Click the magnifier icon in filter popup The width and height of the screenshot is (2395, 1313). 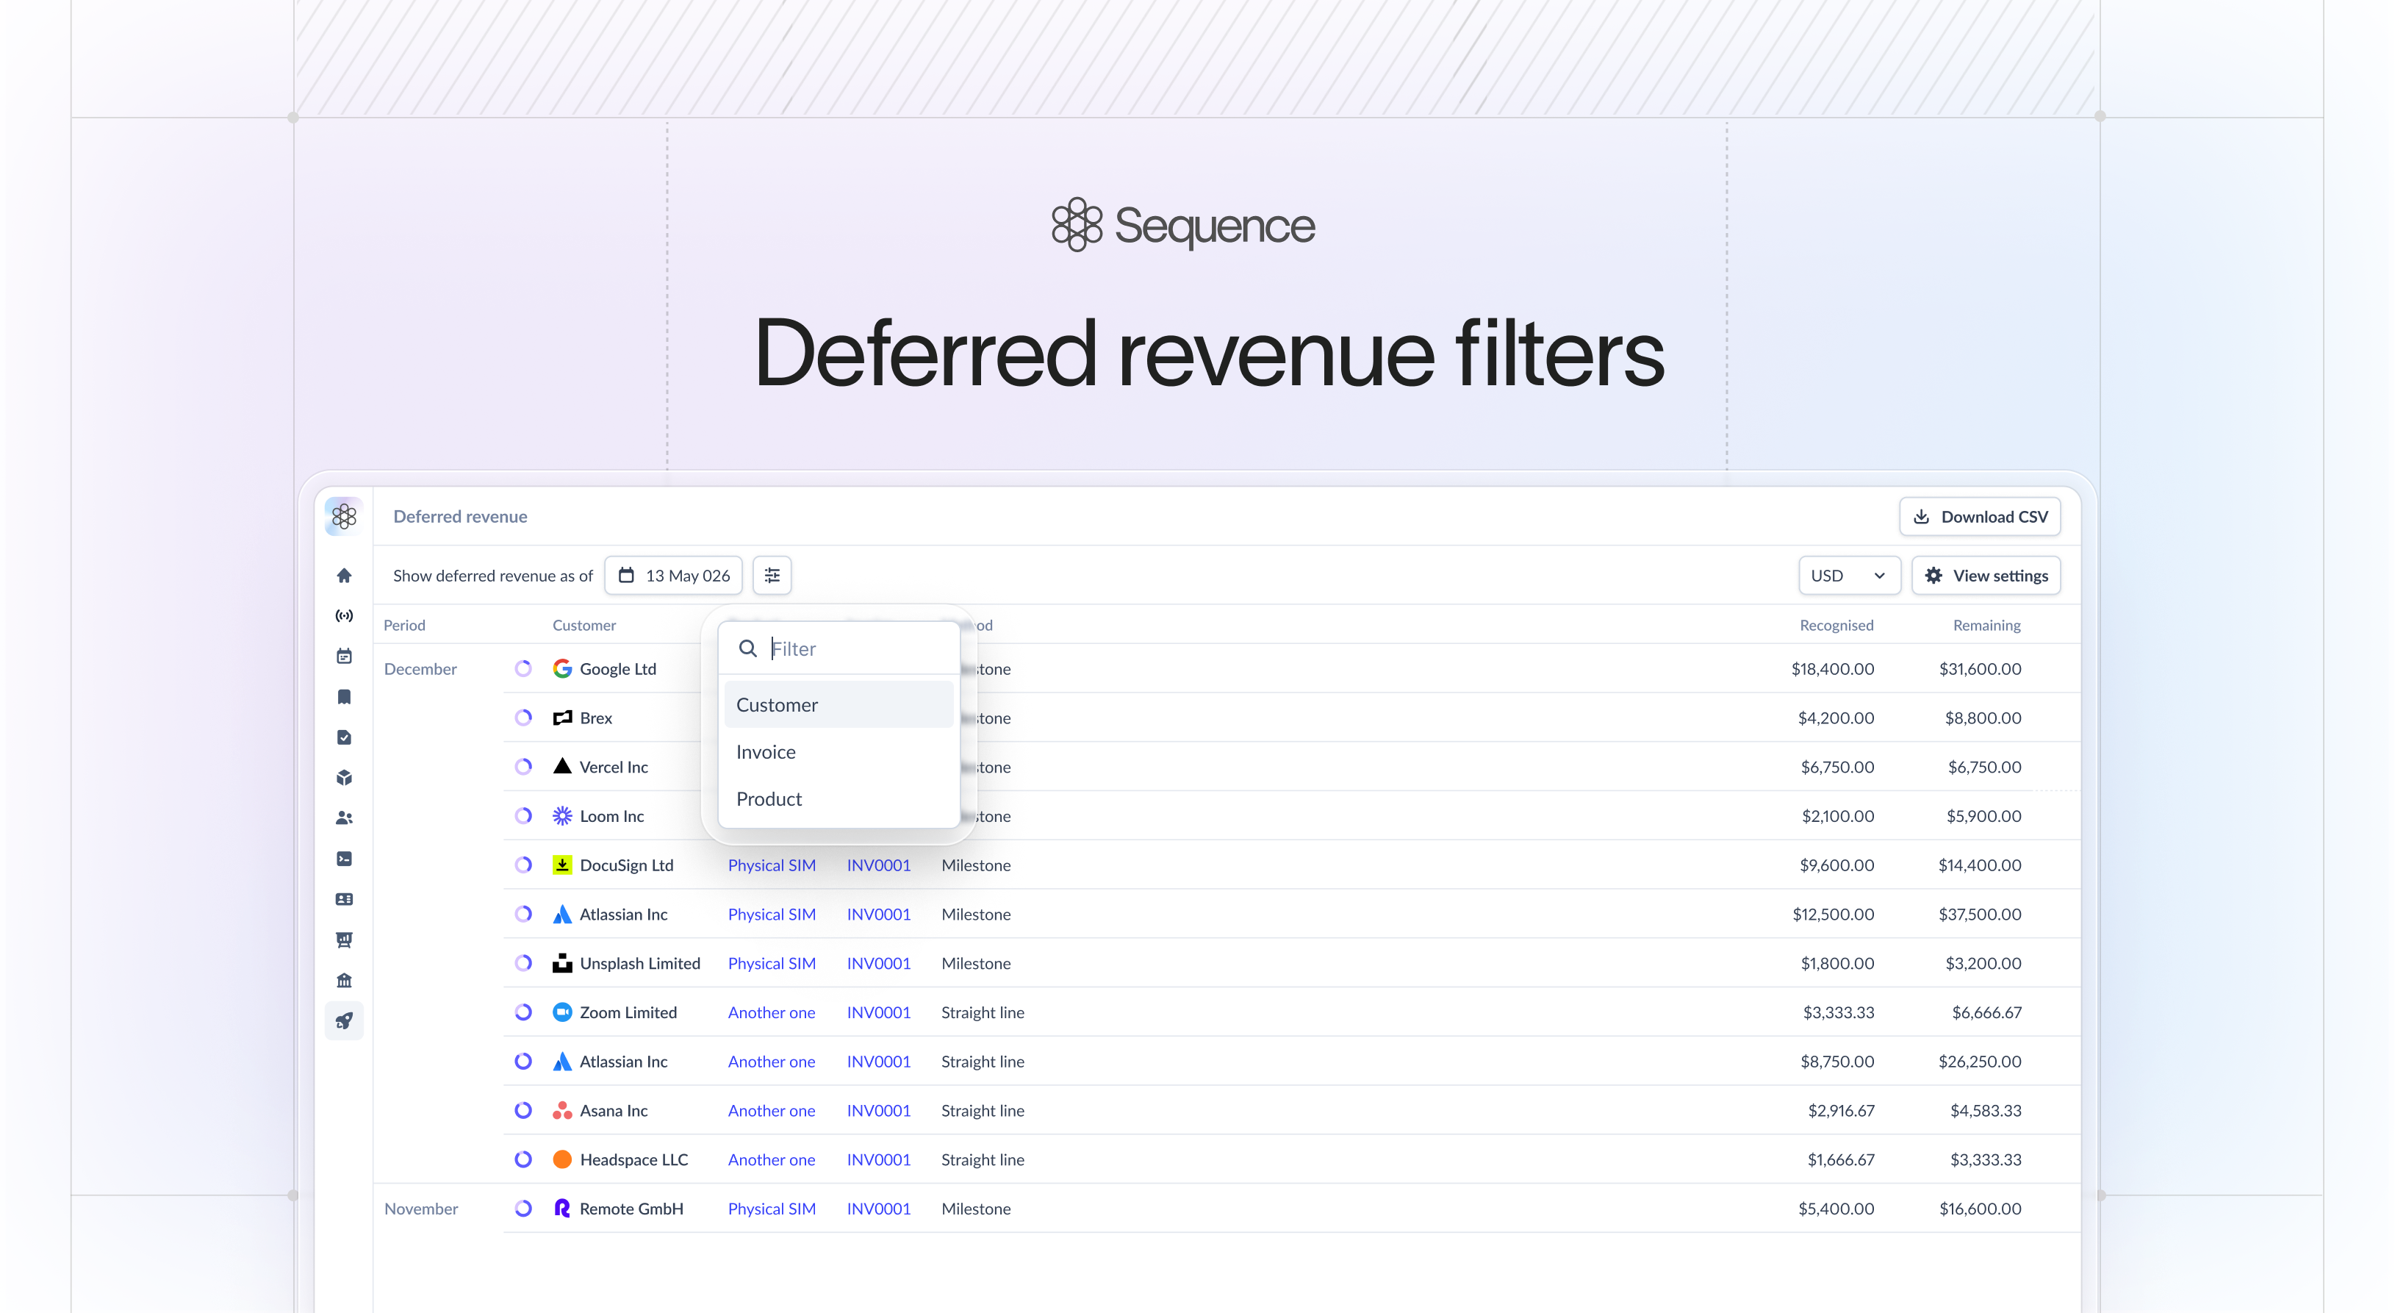(x=747, y=648)
